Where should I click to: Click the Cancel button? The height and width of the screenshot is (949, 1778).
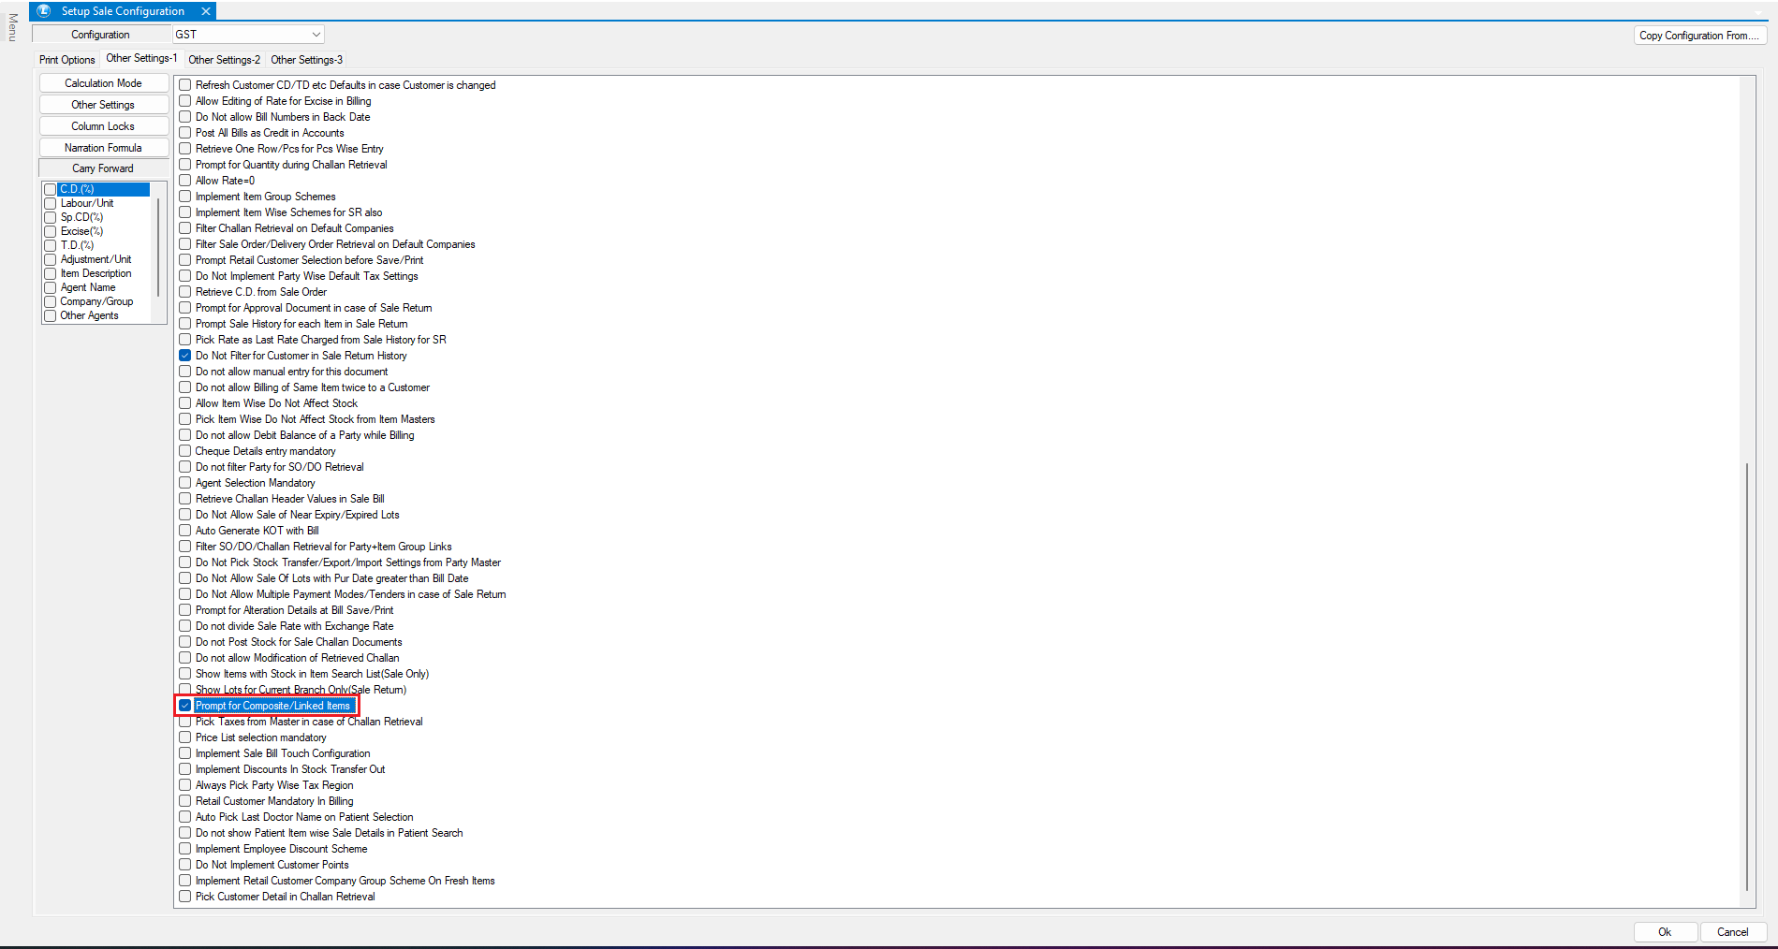pos(1732,932)
